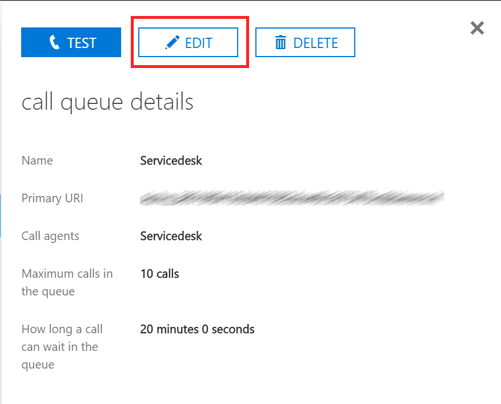Select the 20 minutes 0 seconds value

point(197,329)
